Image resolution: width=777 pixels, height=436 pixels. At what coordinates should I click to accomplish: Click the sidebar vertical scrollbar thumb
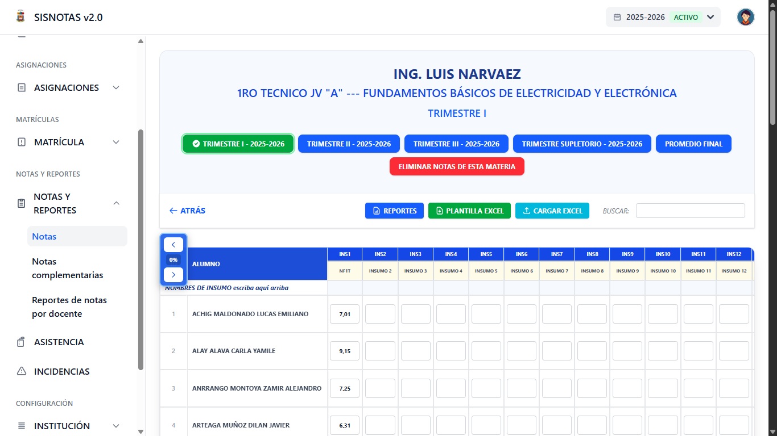pos(141,250)
